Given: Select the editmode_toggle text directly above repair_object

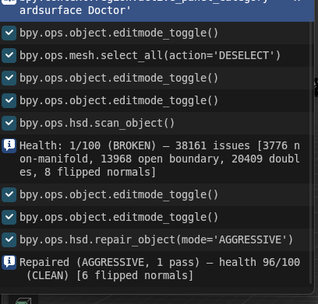Looking at the screenshot, I should [x=118, y=218].
